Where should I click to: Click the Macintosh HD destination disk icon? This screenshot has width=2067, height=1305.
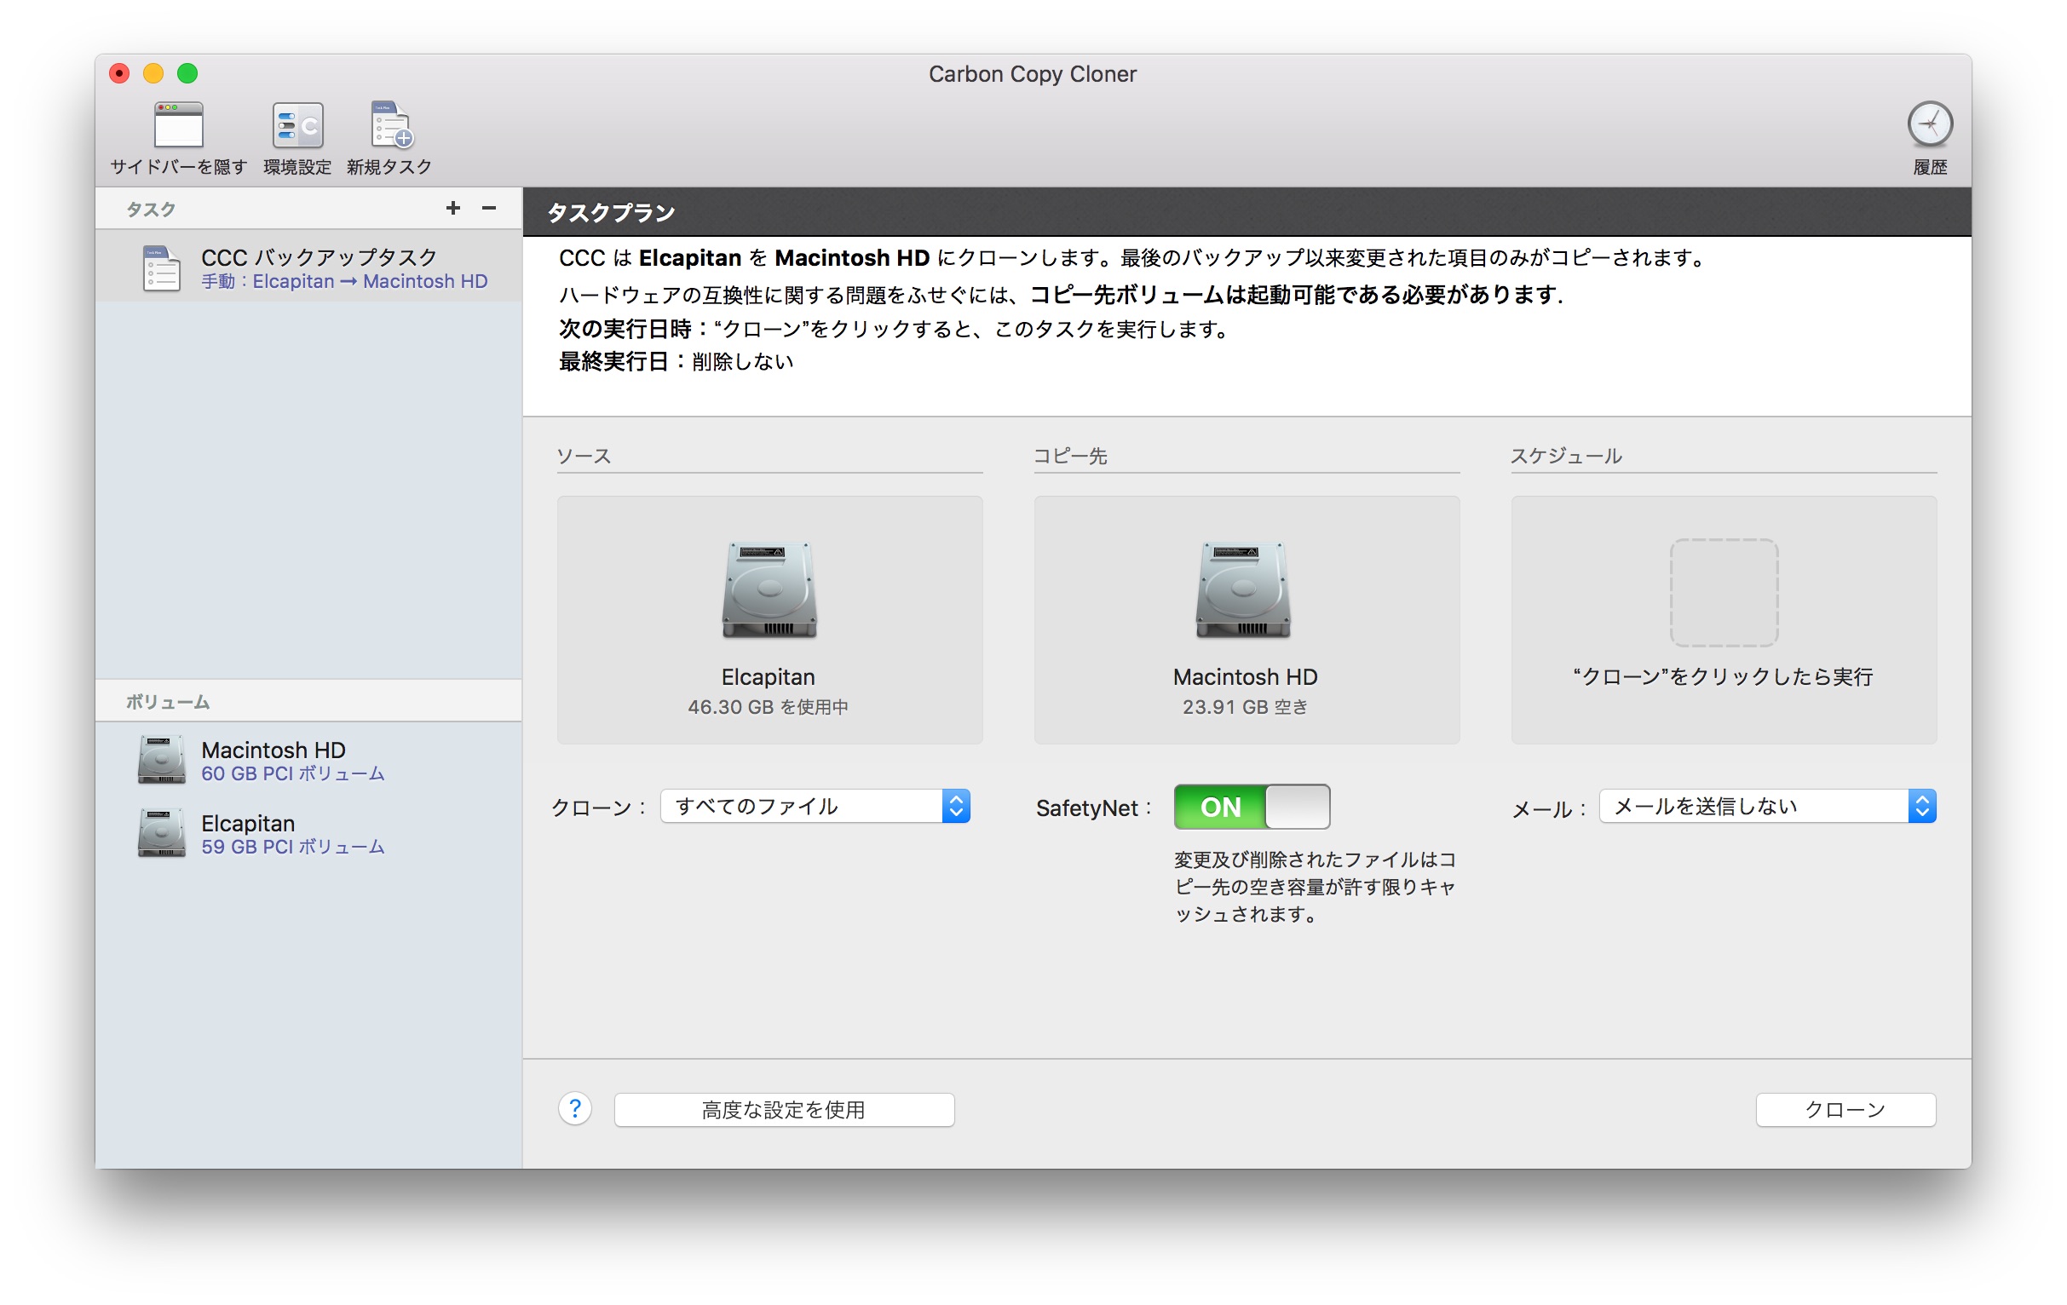point(1244,590)
